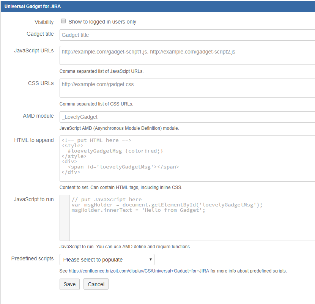Open the Predefined scripts dropdown
315x304 pixels.
tap(107, 260)
